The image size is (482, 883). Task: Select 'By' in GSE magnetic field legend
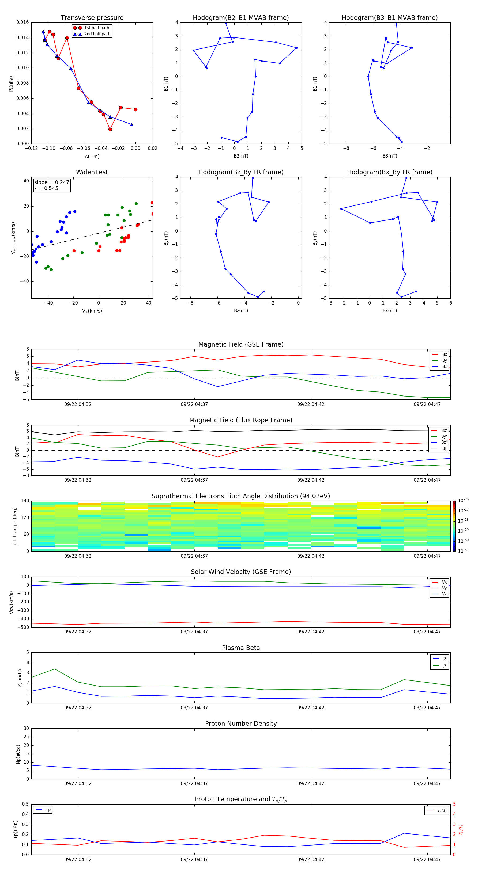tap(440, 360)
